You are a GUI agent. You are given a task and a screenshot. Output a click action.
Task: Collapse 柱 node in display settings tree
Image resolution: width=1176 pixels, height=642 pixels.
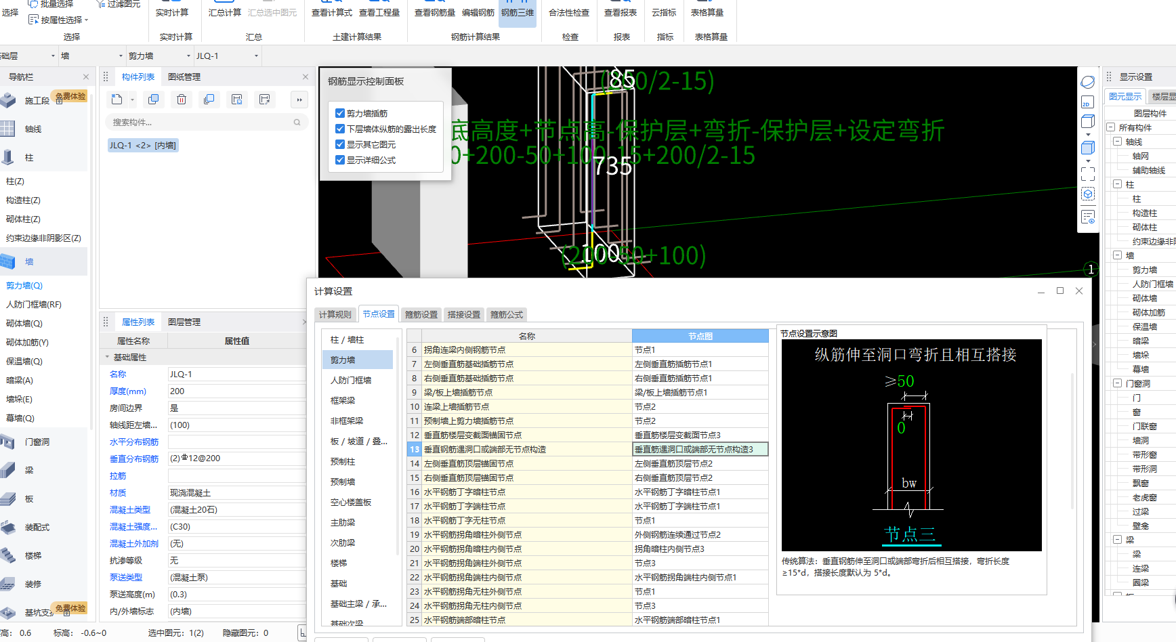[1117, 184]
